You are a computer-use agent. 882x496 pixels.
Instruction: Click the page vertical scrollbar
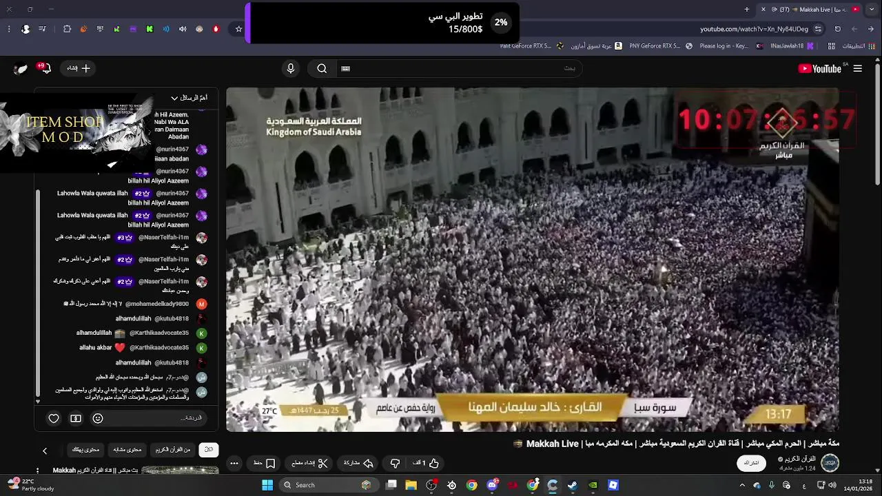click(x=877, y=124)
